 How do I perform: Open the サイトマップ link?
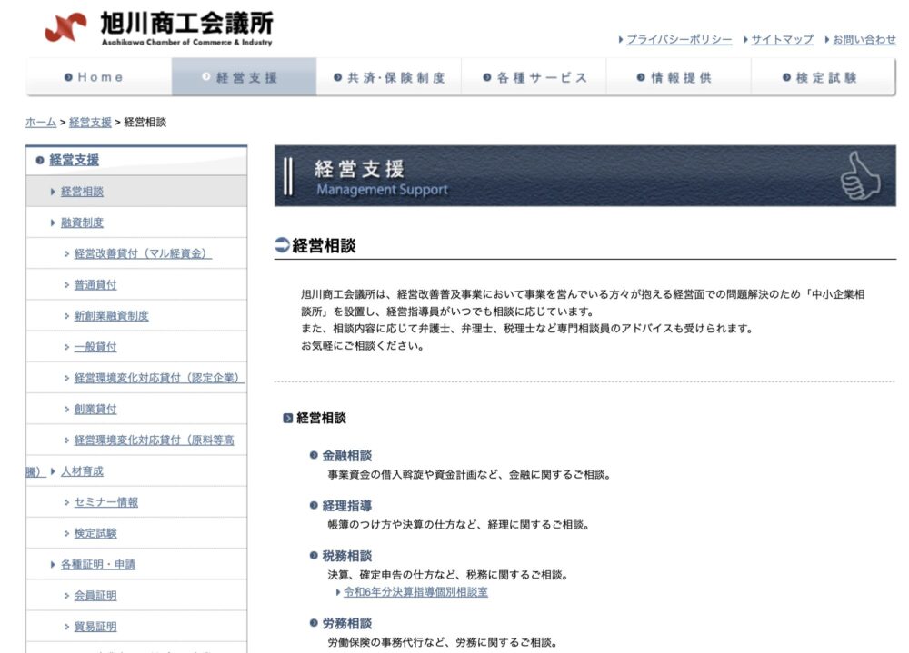point(782,40)
